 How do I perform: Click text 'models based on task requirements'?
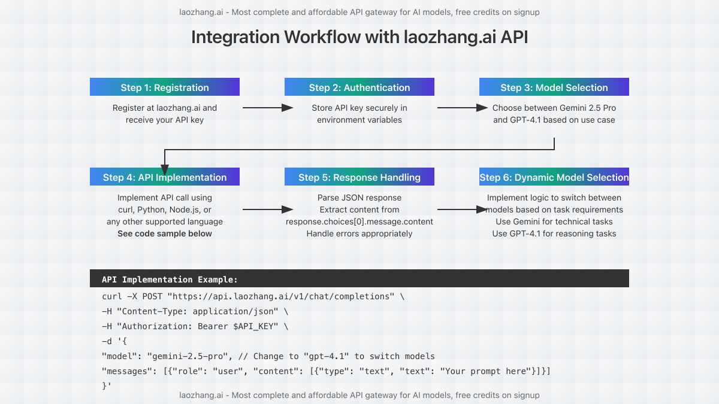[554, 209]
